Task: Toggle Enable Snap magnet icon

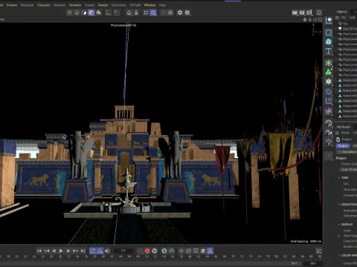Action: (129, 13)
